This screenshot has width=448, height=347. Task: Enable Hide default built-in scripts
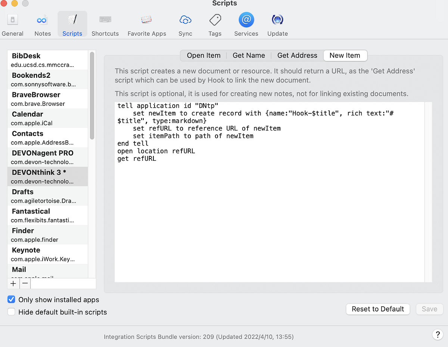pos(12,312)
